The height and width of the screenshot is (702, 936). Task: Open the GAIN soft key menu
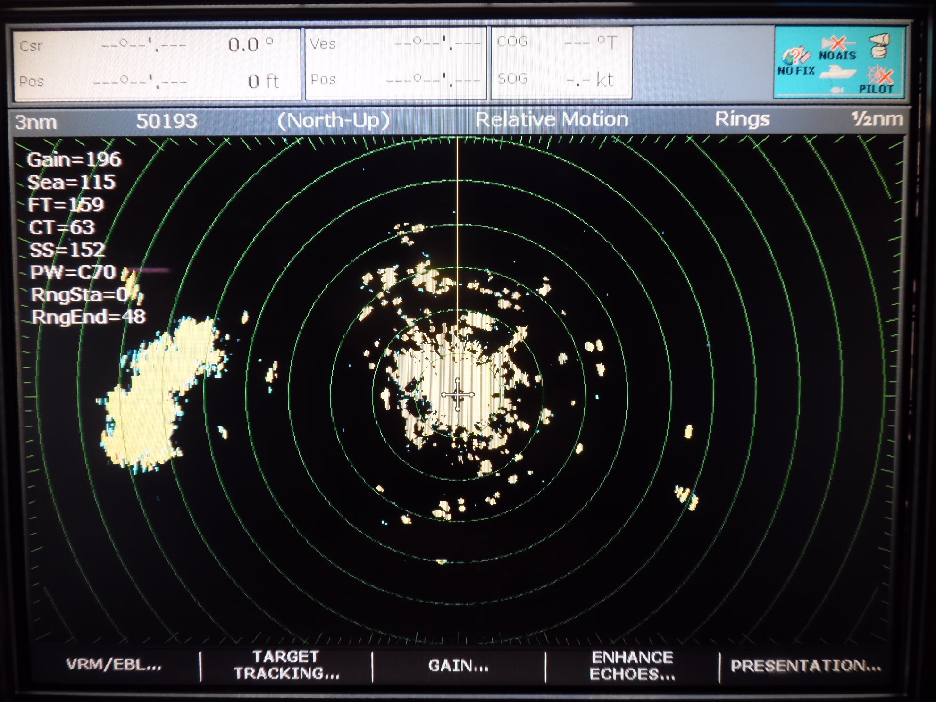[458, 666]
